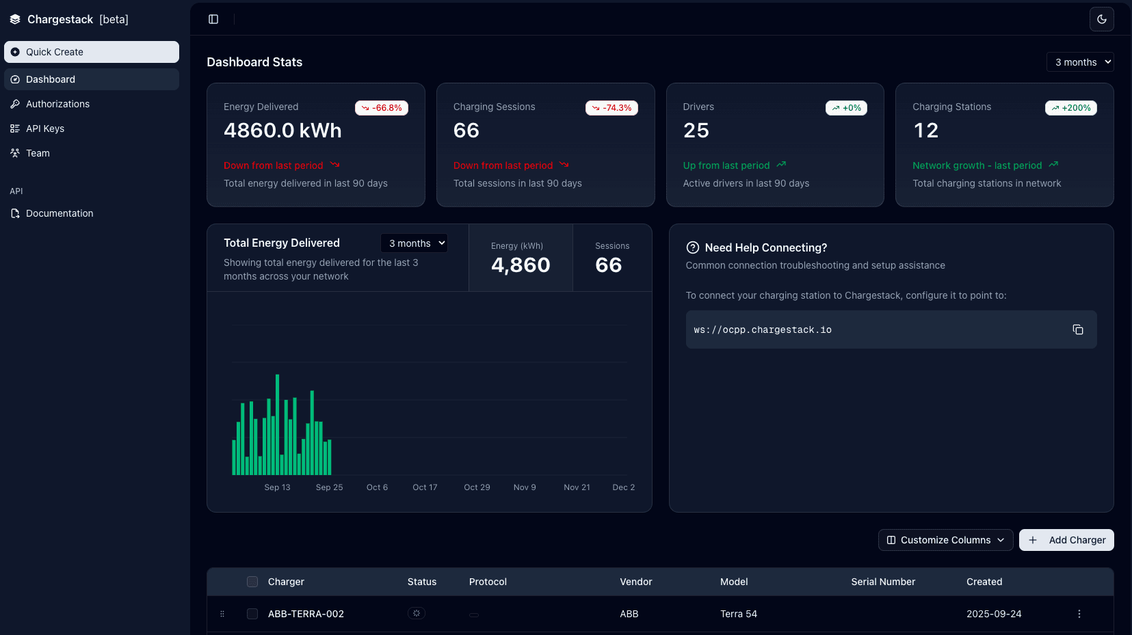Click the Created column header
1132x635 pixels.
coord(984,582)
